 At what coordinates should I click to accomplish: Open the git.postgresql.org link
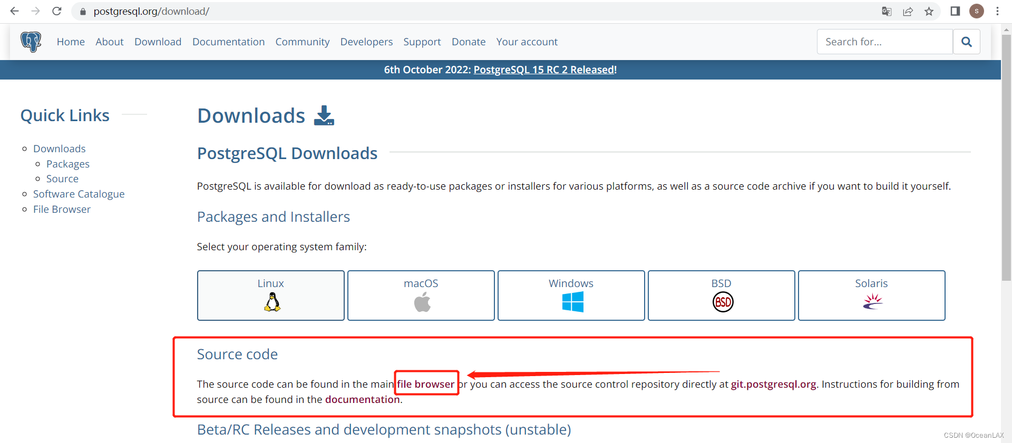[773, 384]
